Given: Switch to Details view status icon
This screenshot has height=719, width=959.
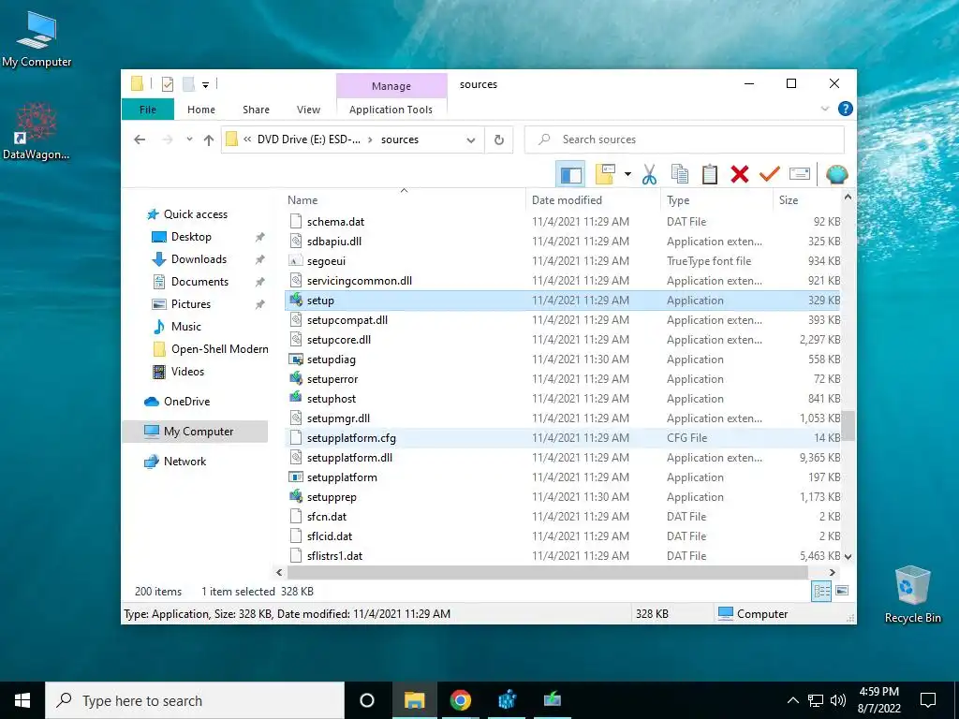Looking at the screenshot, I should point(821,591).
